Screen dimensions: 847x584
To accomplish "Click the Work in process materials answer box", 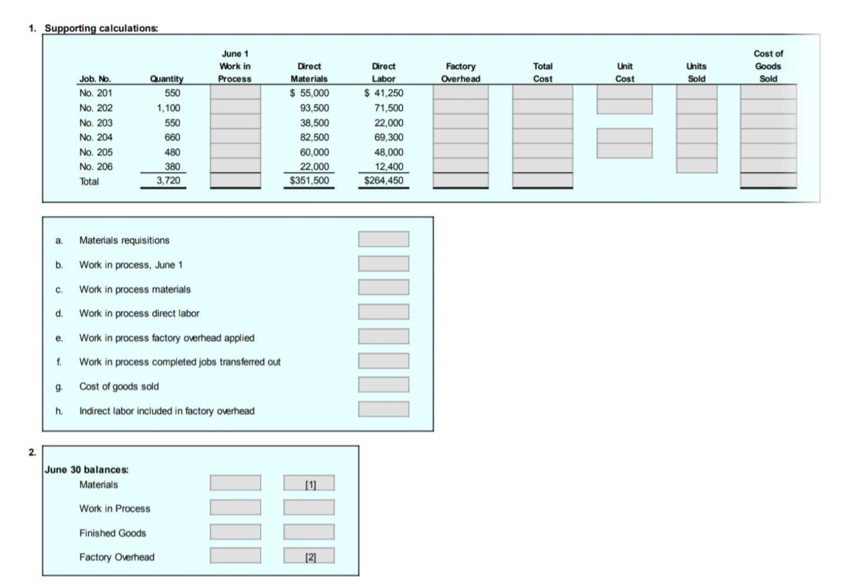I will point(383,287).
